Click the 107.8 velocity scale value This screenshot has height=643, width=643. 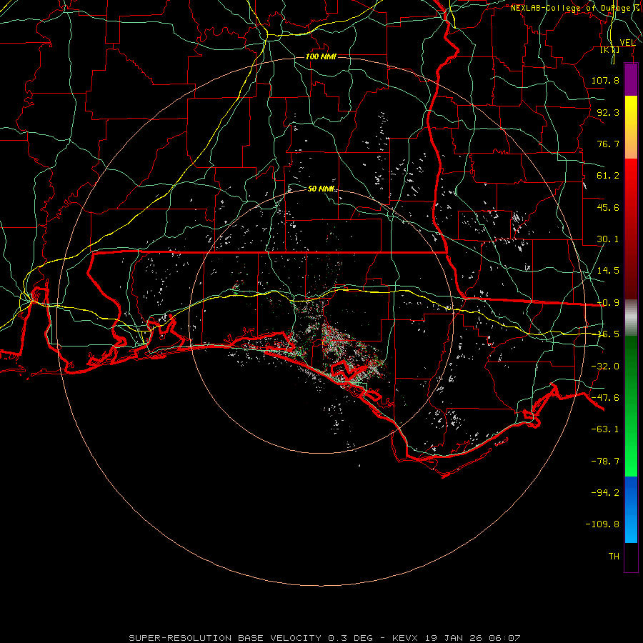pos(605,80)
